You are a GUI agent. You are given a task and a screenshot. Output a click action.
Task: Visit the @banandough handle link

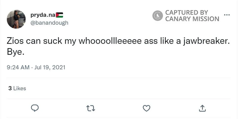coord(49,23)
